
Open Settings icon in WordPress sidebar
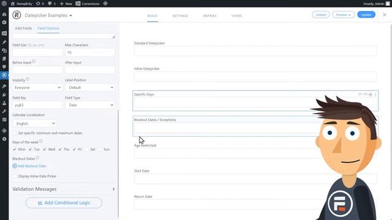pos(4,120)
